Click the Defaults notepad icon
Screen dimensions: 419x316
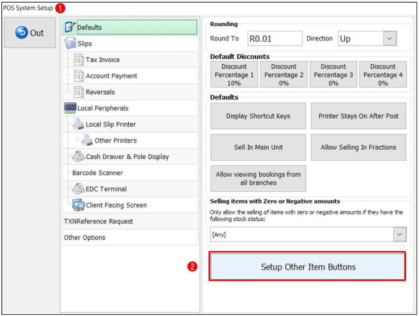[70, 27]
